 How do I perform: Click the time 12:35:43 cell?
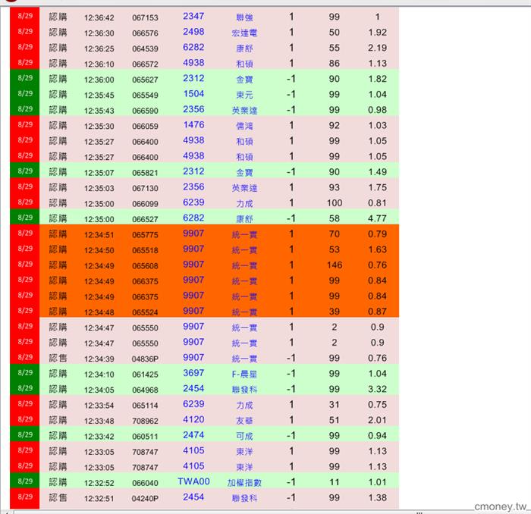point(99,111)
